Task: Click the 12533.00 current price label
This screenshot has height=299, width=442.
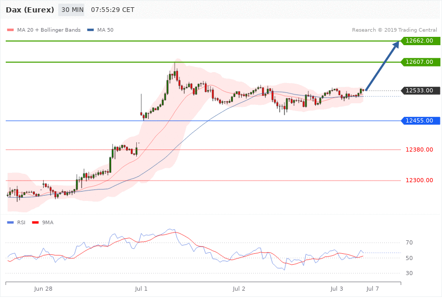Action: coord(421,90)
